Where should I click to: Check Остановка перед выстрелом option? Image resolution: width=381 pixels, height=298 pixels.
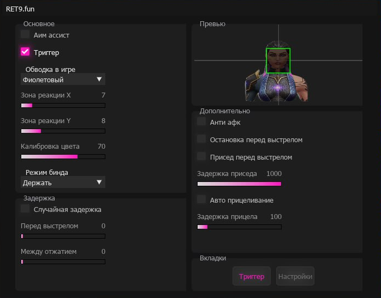point(201,139)
